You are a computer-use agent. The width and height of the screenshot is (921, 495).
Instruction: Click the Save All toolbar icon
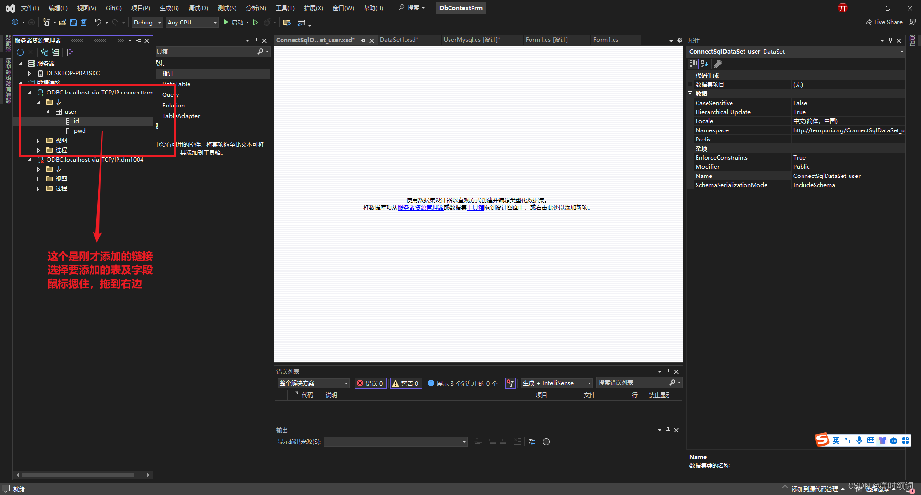tap(83, 22)
